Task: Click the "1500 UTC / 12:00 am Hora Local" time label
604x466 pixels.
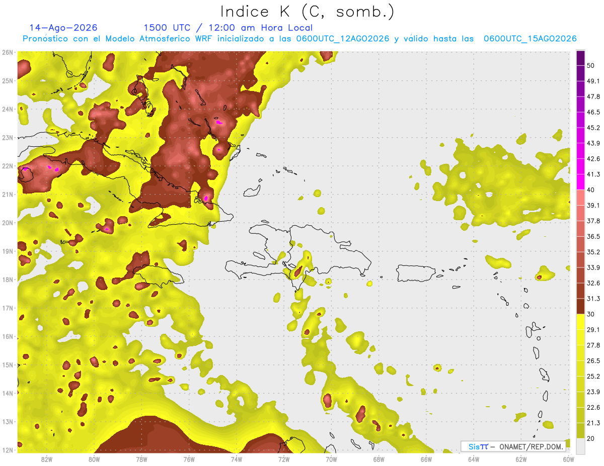Action: (228, 28)
